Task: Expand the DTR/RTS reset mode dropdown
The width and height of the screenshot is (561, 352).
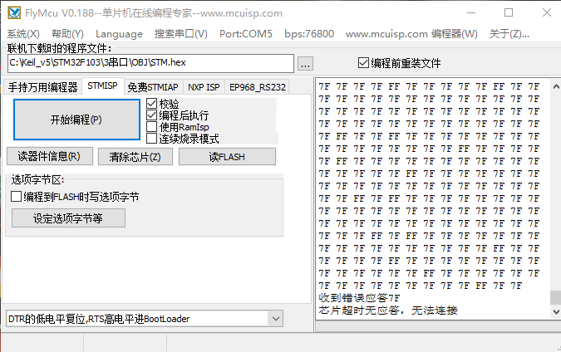Action: click(275, 319)
